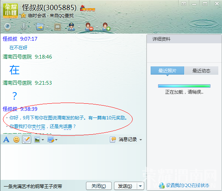Start a voice call with microphone icon

tap(24, 26)
